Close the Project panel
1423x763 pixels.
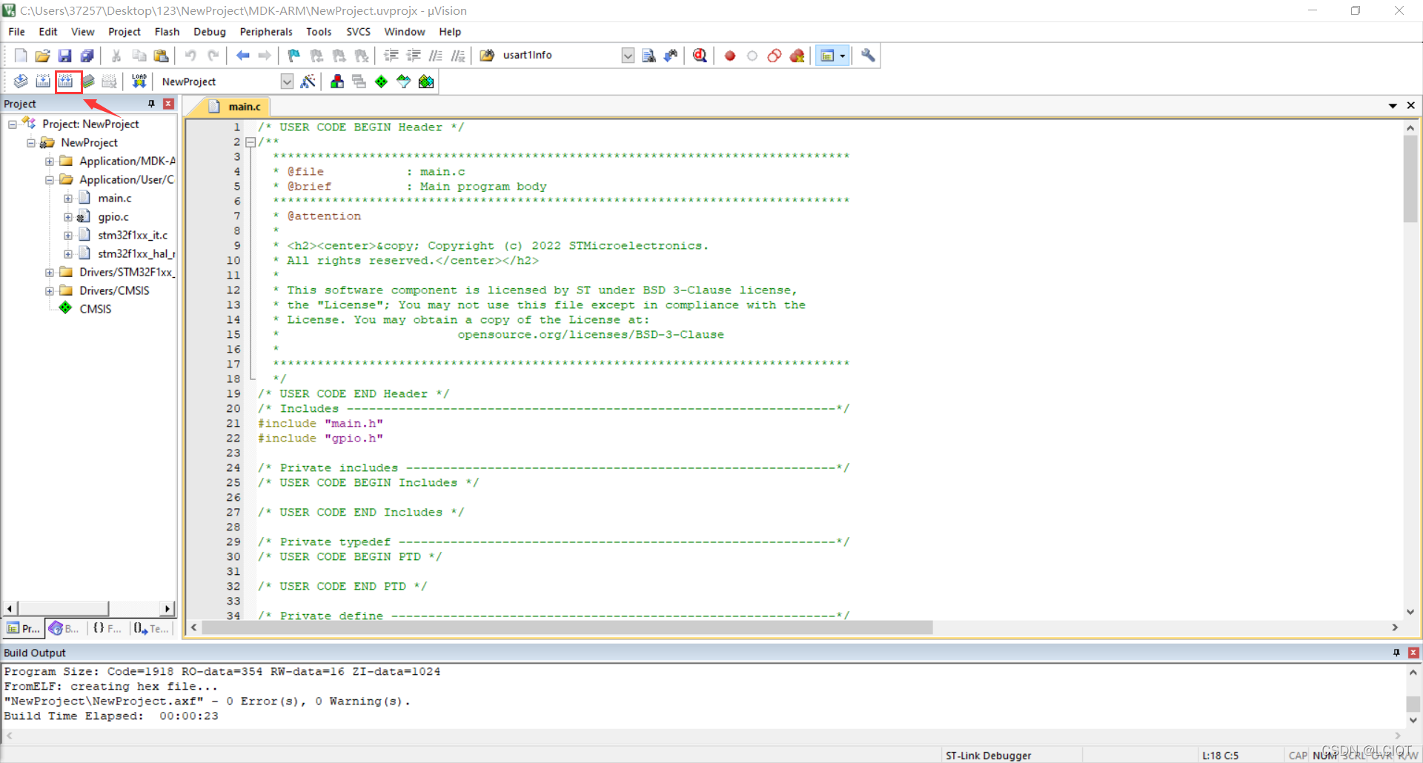[x=168, y=104]
